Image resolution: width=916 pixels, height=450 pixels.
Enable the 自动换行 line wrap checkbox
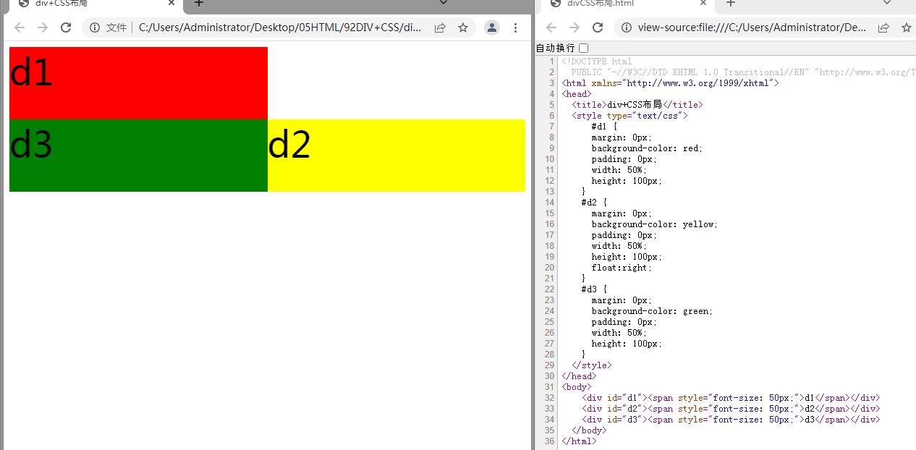583,48
